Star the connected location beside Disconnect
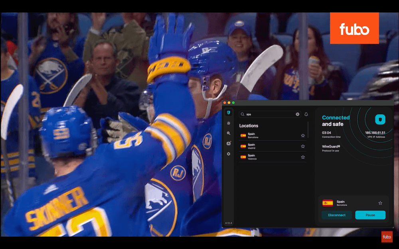Image resolution: width=399 pixels, height=249 pixels. click(x=380, y=203)
